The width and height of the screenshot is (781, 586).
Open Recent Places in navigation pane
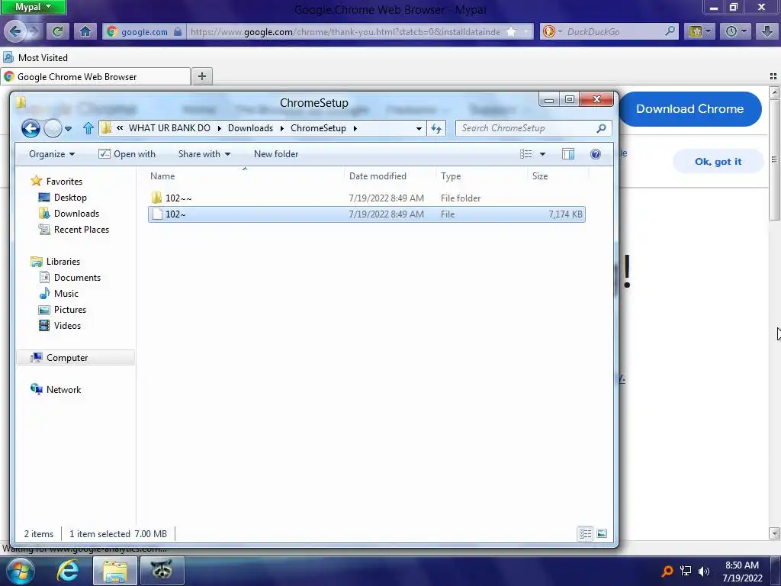point(81,229)
